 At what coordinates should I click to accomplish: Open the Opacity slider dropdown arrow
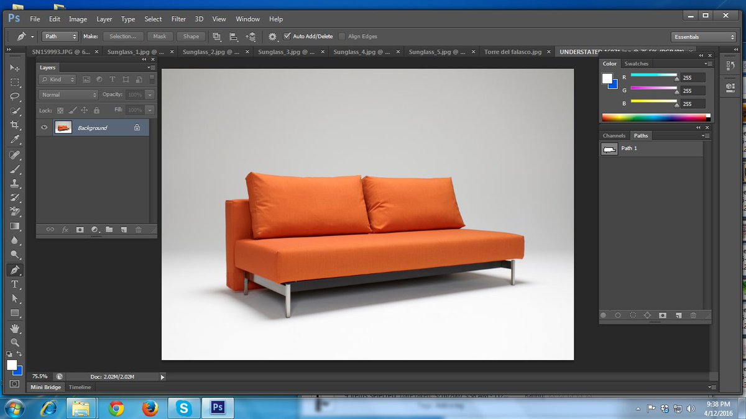coord(150,95)
